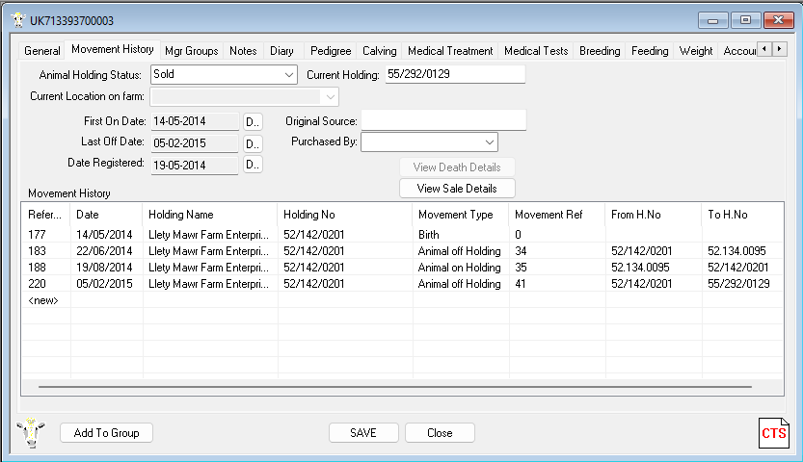Click the date 22/06/2014 cell
This screenshot has height=462, width=803.
coord(104,251)
